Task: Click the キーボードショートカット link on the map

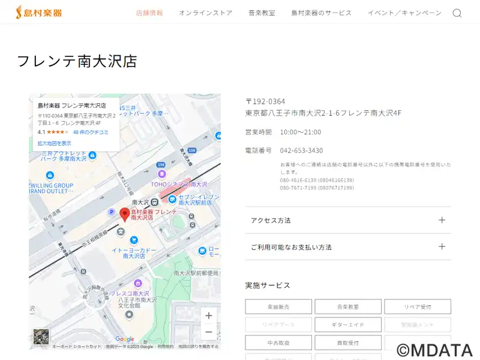Action: click(x=77, y=347)
